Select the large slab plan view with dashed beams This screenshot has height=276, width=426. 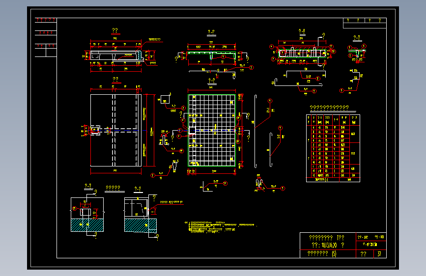tap(116, 130)
